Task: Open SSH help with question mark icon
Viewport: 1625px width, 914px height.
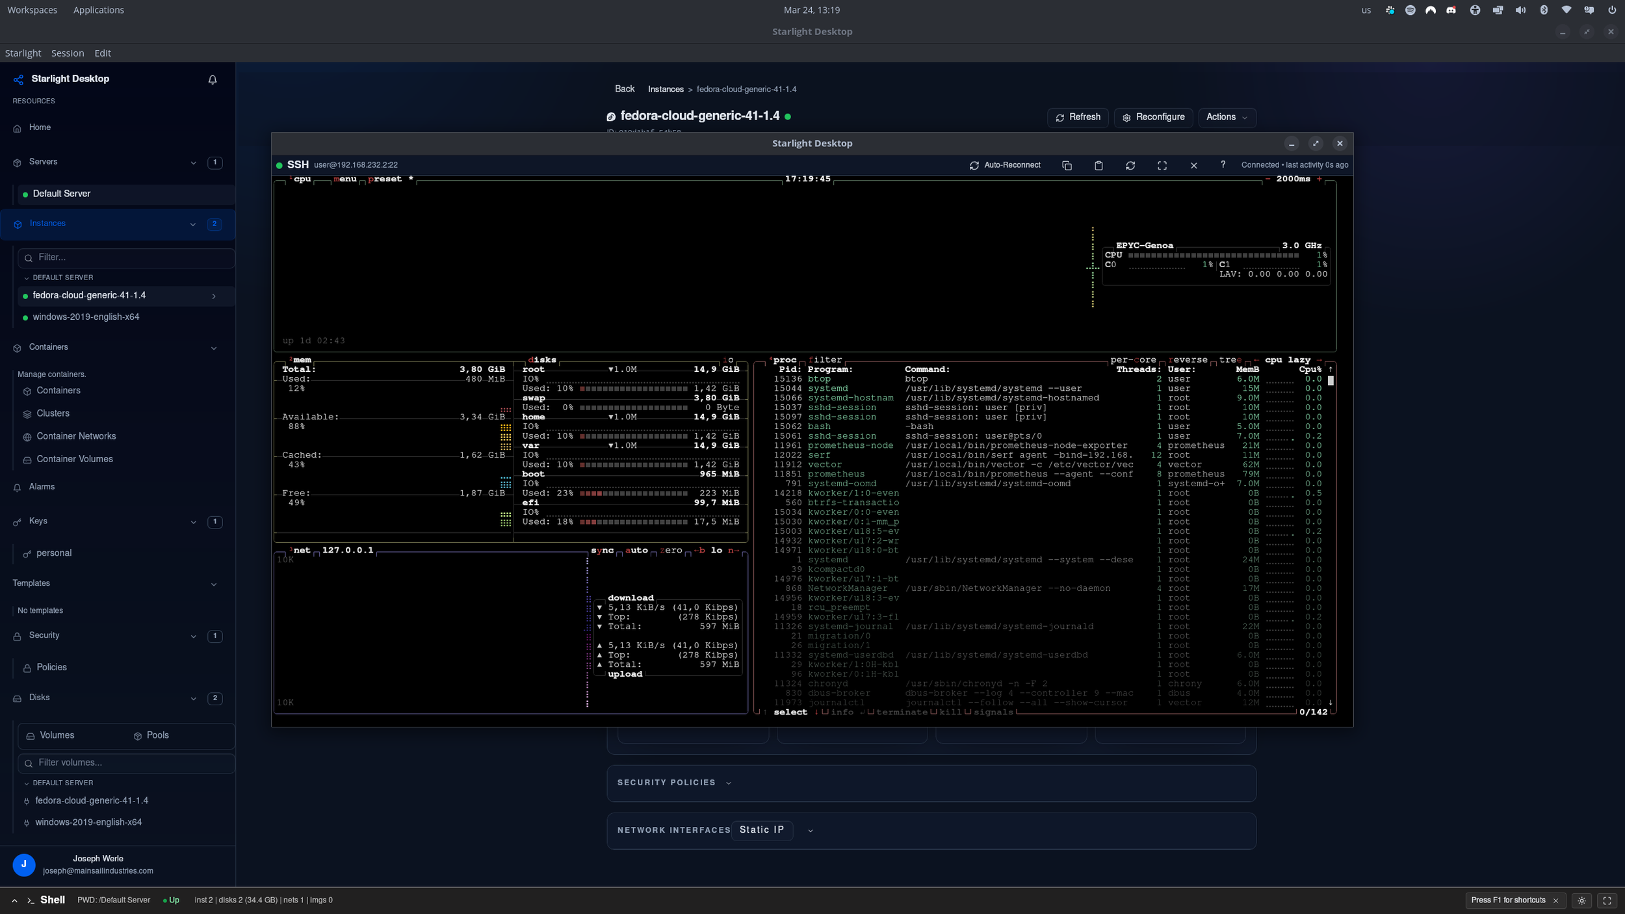Action: [1223, 165]
